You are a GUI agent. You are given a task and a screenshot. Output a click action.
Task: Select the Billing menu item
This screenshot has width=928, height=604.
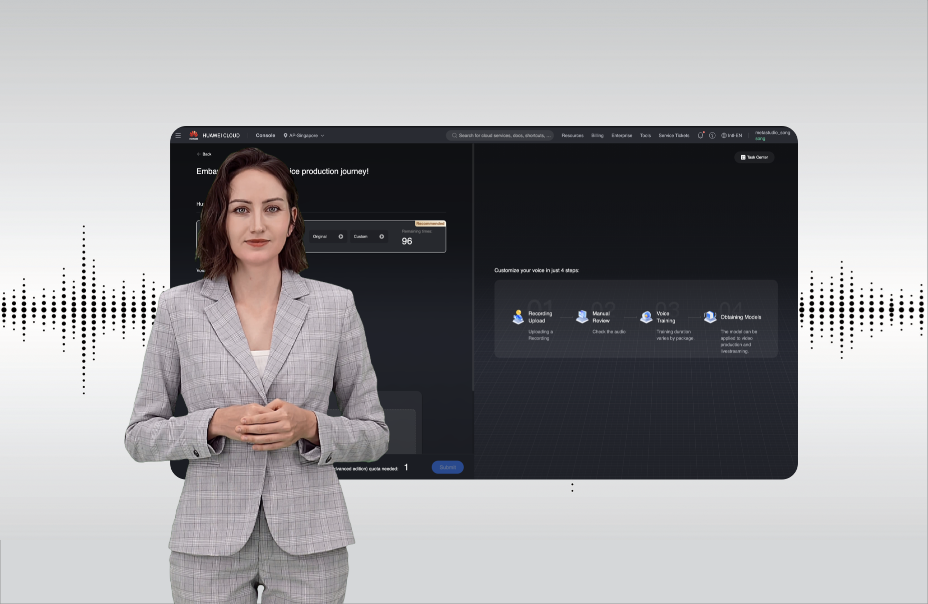[597, 135]
